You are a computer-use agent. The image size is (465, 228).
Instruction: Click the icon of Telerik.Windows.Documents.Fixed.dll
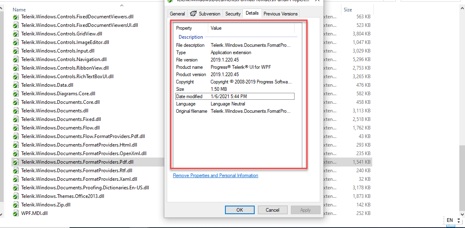(16, 120)
